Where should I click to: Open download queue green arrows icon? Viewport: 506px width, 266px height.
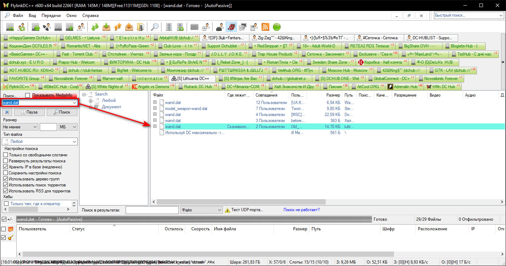tap(95, 27)
